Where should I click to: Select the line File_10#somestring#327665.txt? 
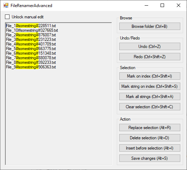click(32, 30)
